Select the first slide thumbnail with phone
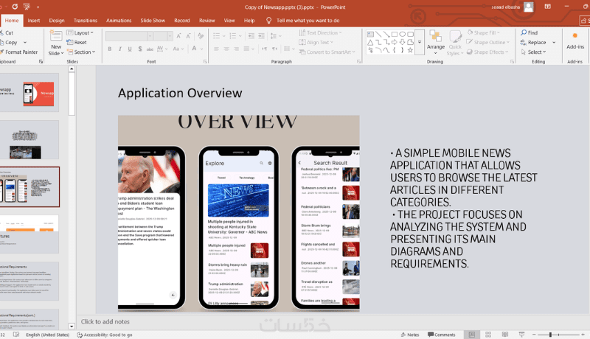The width and height of the screenshot is (590, 339). (x=29, y=92)
